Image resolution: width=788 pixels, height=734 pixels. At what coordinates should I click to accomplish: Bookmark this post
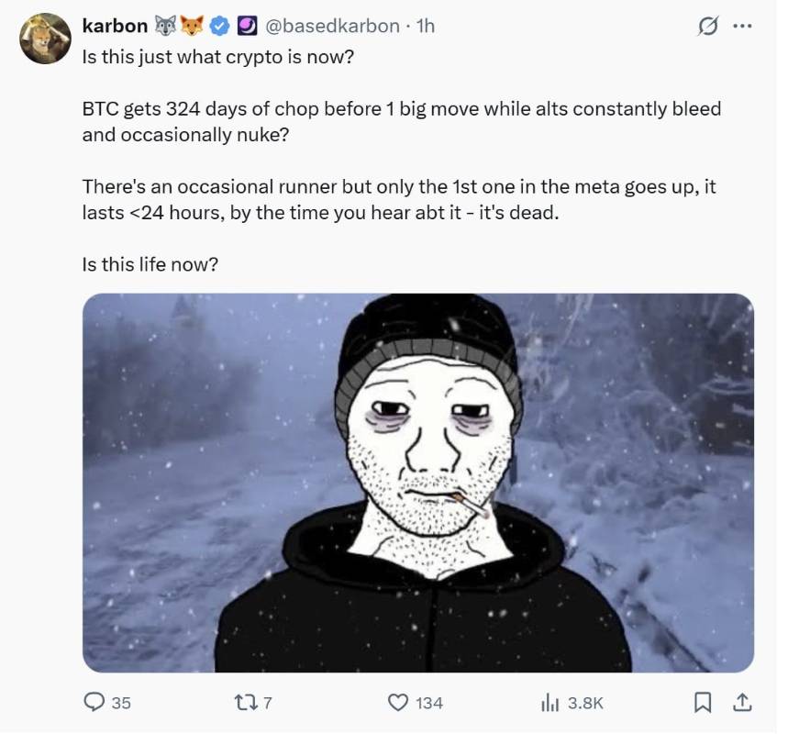pos(703,702)
